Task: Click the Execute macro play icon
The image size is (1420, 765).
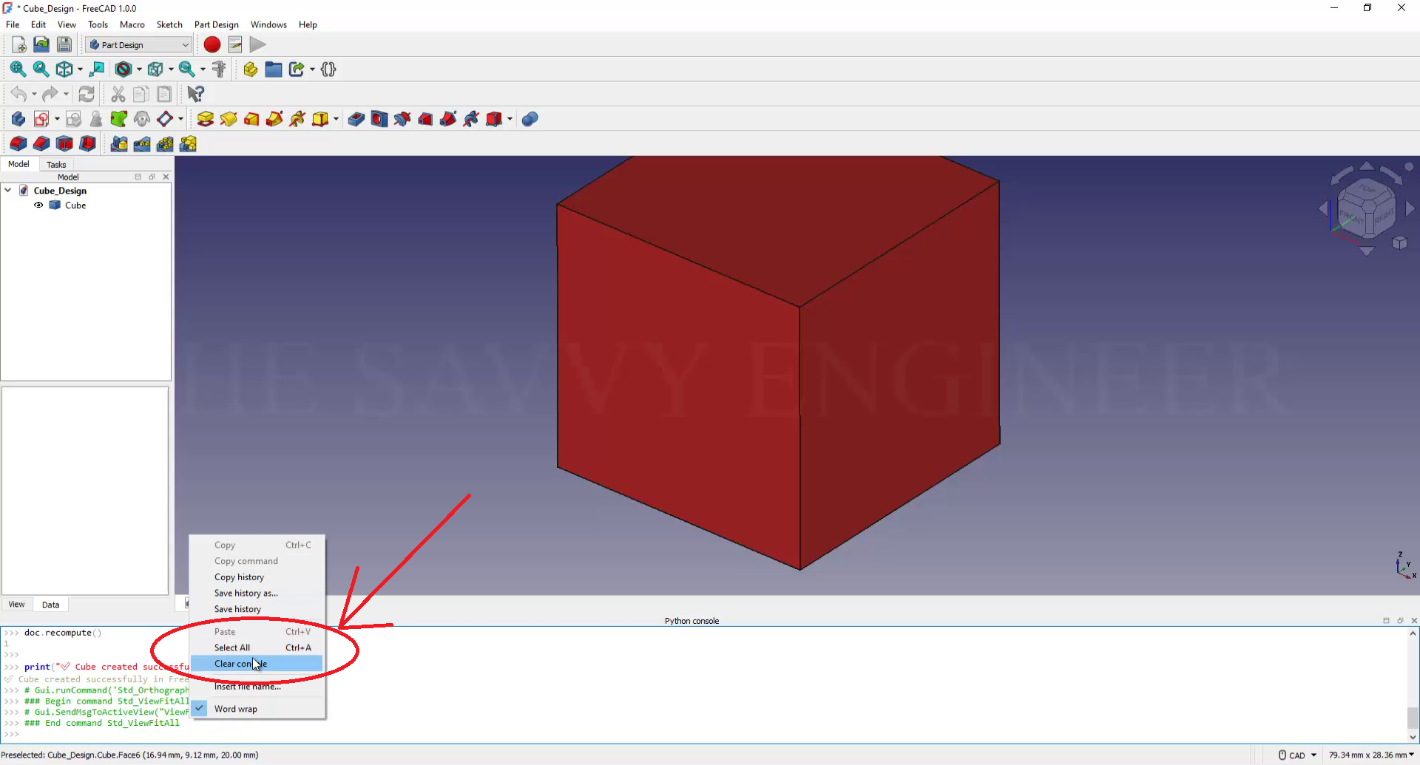Action: (257, 45)
